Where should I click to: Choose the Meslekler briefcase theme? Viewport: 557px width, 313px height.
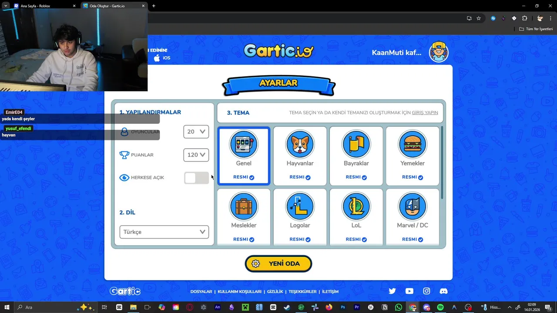click(x=244, y=217)
